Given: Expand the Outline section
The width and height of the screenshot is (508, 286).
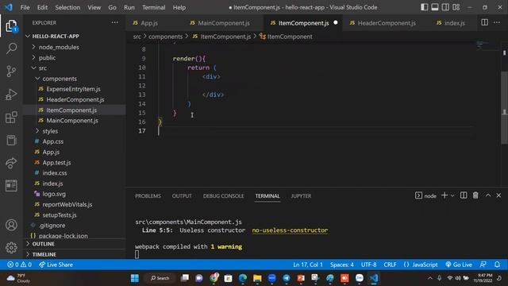Looking at the screenshot, I should (75, 244).
